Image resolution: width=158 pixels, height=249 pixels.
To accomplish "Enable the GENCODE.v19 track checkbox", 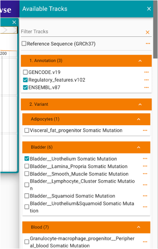I will point(25,72).
